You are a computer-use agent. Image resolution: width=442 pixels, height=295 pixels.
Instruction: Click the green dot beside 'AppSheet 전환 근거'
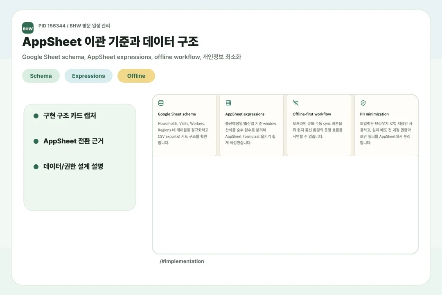click(x=36, y=141)
